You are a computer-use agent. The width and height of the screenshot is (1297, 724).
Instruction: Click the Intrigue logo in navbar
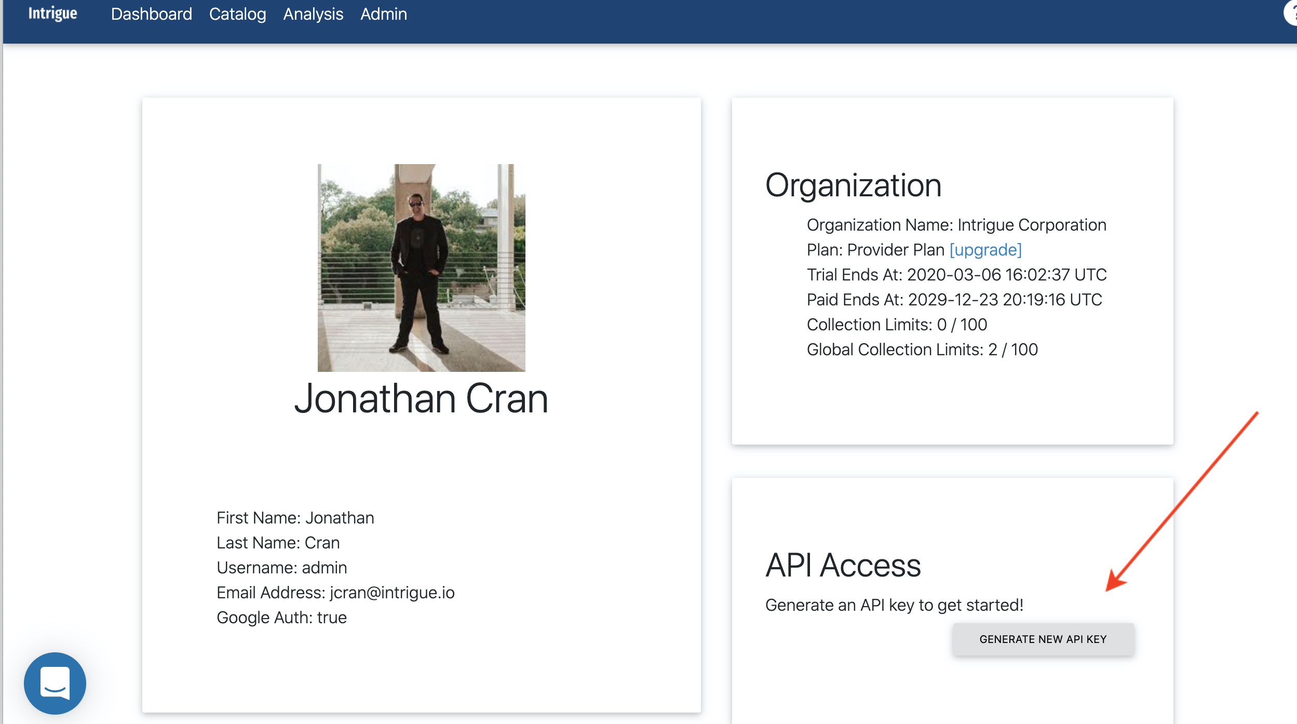point(52,14)
